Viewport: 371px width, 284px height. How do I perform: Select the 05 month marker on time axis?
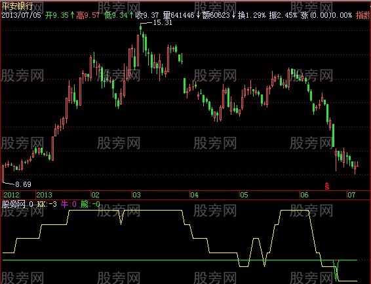(244, 195)
